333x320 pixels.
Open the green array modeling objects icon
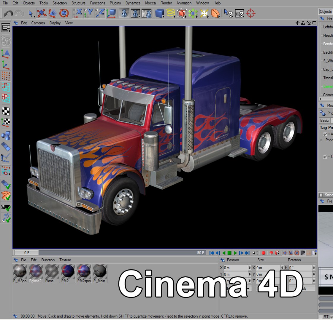(193, 13)
